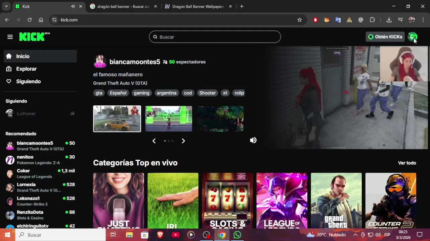430x241 pixels.
Task: Mute the featured stream volume icon
Action: pyautogui.click(x=253, y=140)
